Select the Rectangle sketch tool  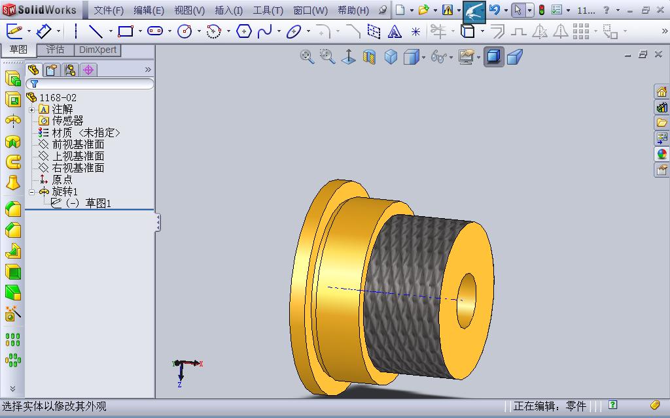click(126, 31)
